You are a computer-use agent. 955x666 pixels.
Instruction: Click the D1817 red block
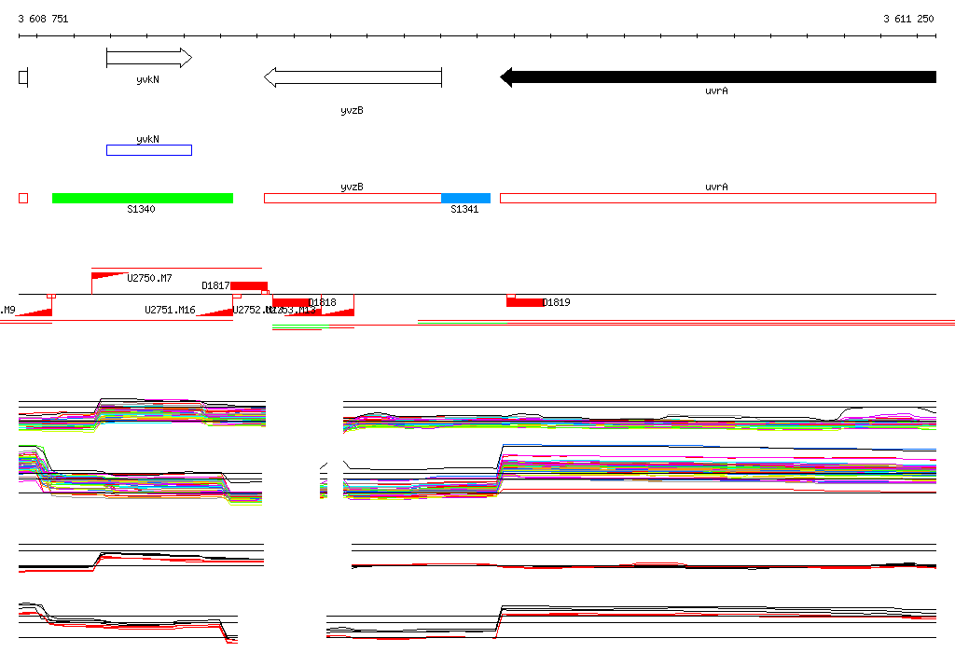(249, 286)
